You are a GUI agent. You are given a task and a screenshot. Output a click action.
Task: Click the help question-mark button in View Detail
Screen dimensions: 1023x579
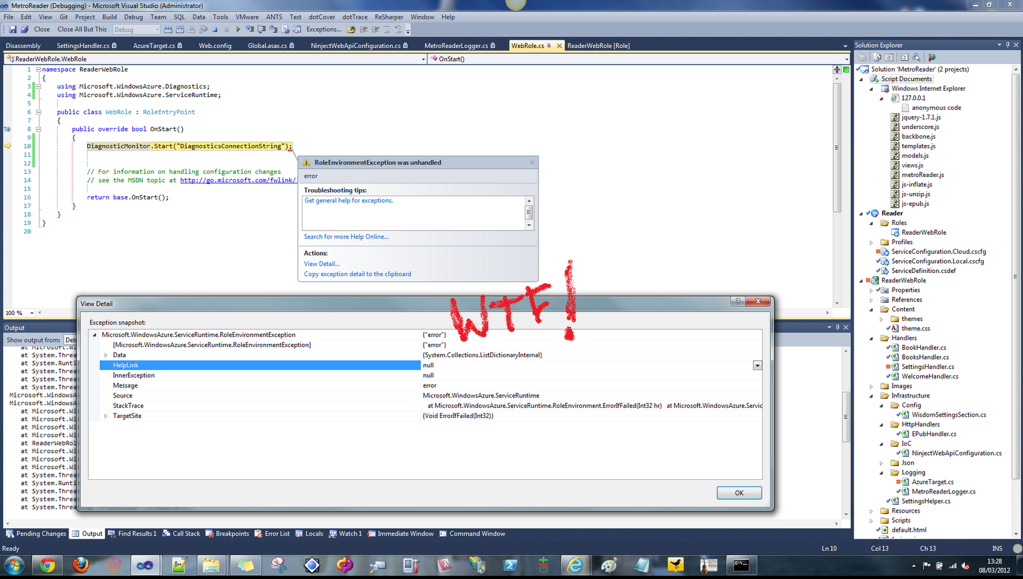[738, 302]
